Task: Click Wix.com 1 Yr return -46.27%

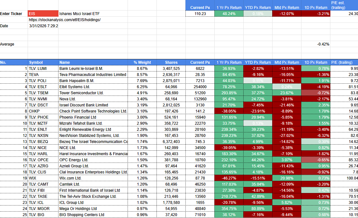Action: pos(229,178)
